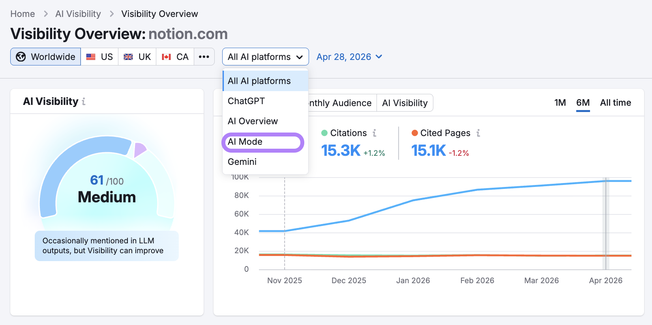The height and width of the screenshot is (325, 652).
Task: Click the info icon beside Citations
Action: (375, 133)
